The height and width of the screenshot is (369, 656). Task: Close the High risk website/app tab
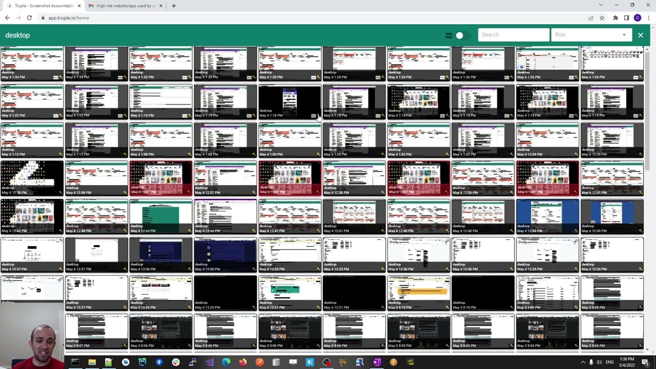click(160, 6)
